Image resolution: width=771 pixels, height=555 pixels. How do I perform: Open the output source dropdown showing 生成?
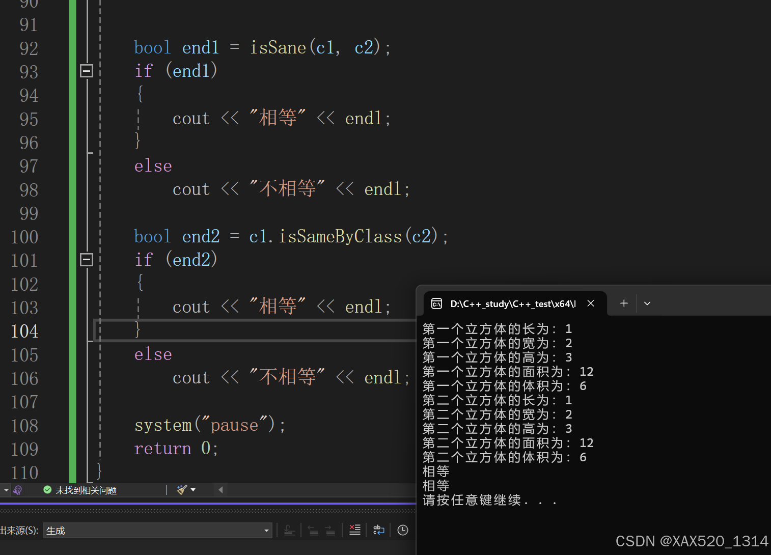pos(158,531)
